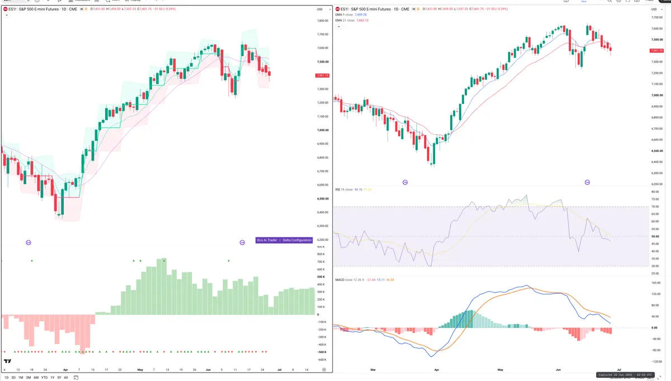Screen dimensions: 671x381
Task: Set the date range to 1M
Action: pyautogui.click(x=21, y=378)
